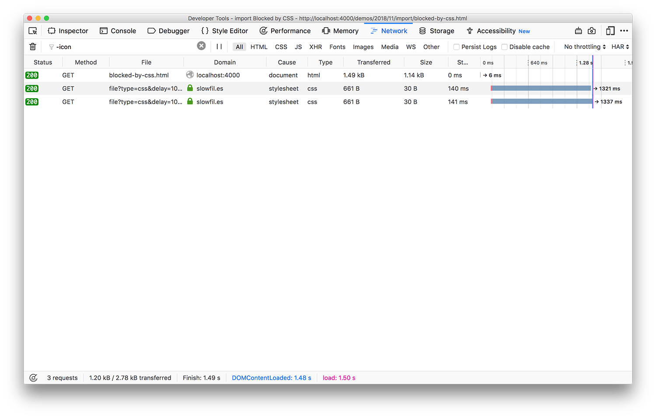The width and height of the screenshot is (656, 418).
Task: Open the HAR dropdown menu
Action: 620,47
